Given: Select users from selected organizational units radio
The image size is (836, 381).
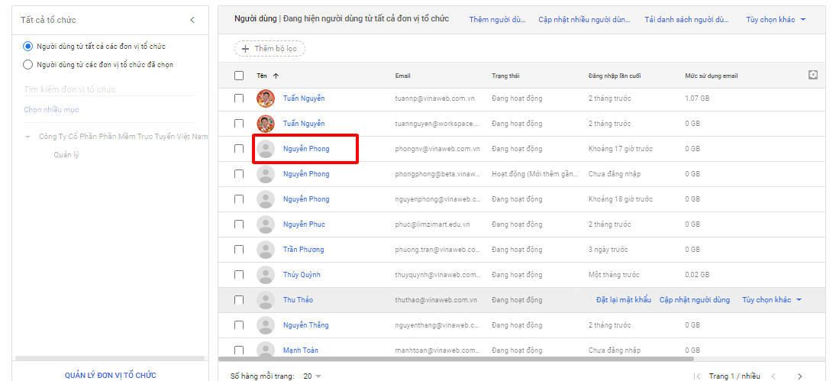Looking at the screenshot, I should tap(28, 65).
